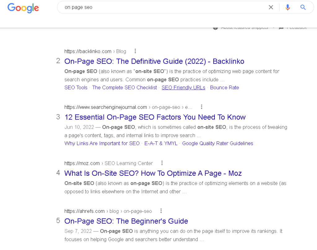Clear the search query with the X icon
This screenshot has height=250, width=317.
coord(271,7)
